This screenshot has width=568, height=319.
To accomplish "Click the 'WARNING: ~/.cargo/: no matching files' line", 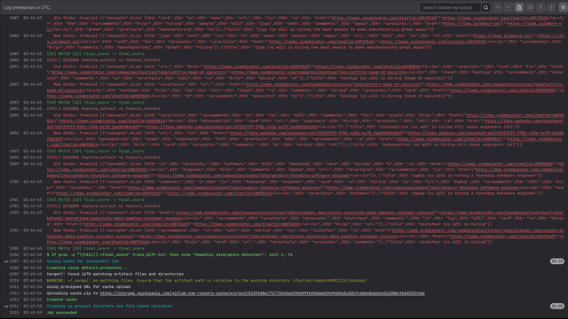I will coord(207,281).
